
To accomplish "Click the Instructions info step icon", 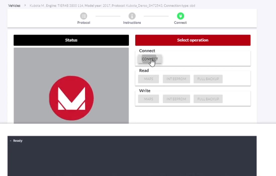I will pyautogui.click(x=132, y=16).
